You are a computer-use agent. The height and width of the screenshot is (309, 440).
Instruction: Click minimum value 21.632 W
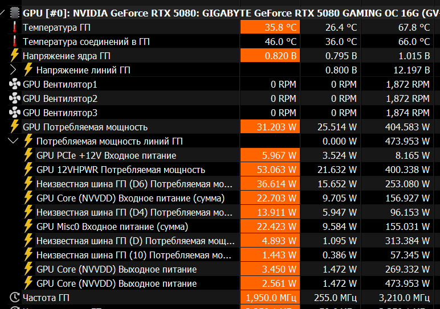coord(337,170)
